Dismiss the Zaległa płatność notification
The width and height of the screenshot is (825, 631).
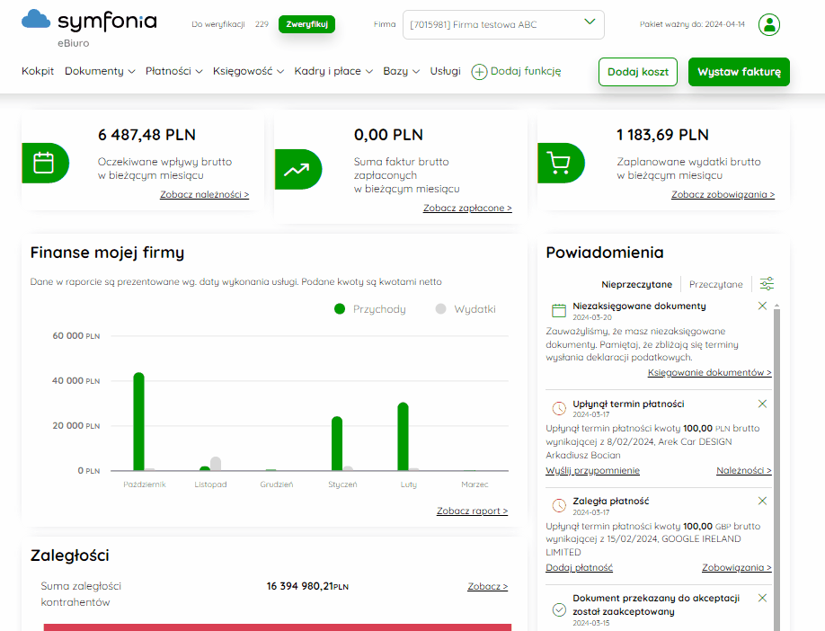(x=762, y=501)
